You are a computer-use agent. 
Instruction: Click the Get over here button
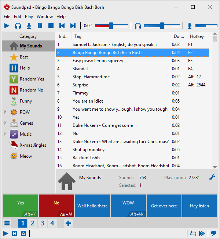click(x=164, y=206)
